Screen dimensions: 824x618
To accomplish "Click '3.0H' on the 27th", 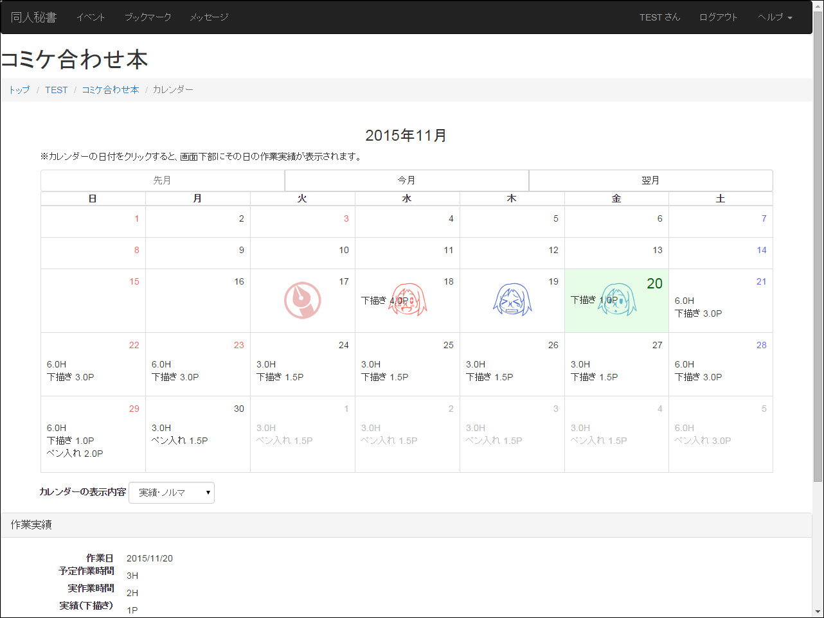I will [x=580, y=364].
